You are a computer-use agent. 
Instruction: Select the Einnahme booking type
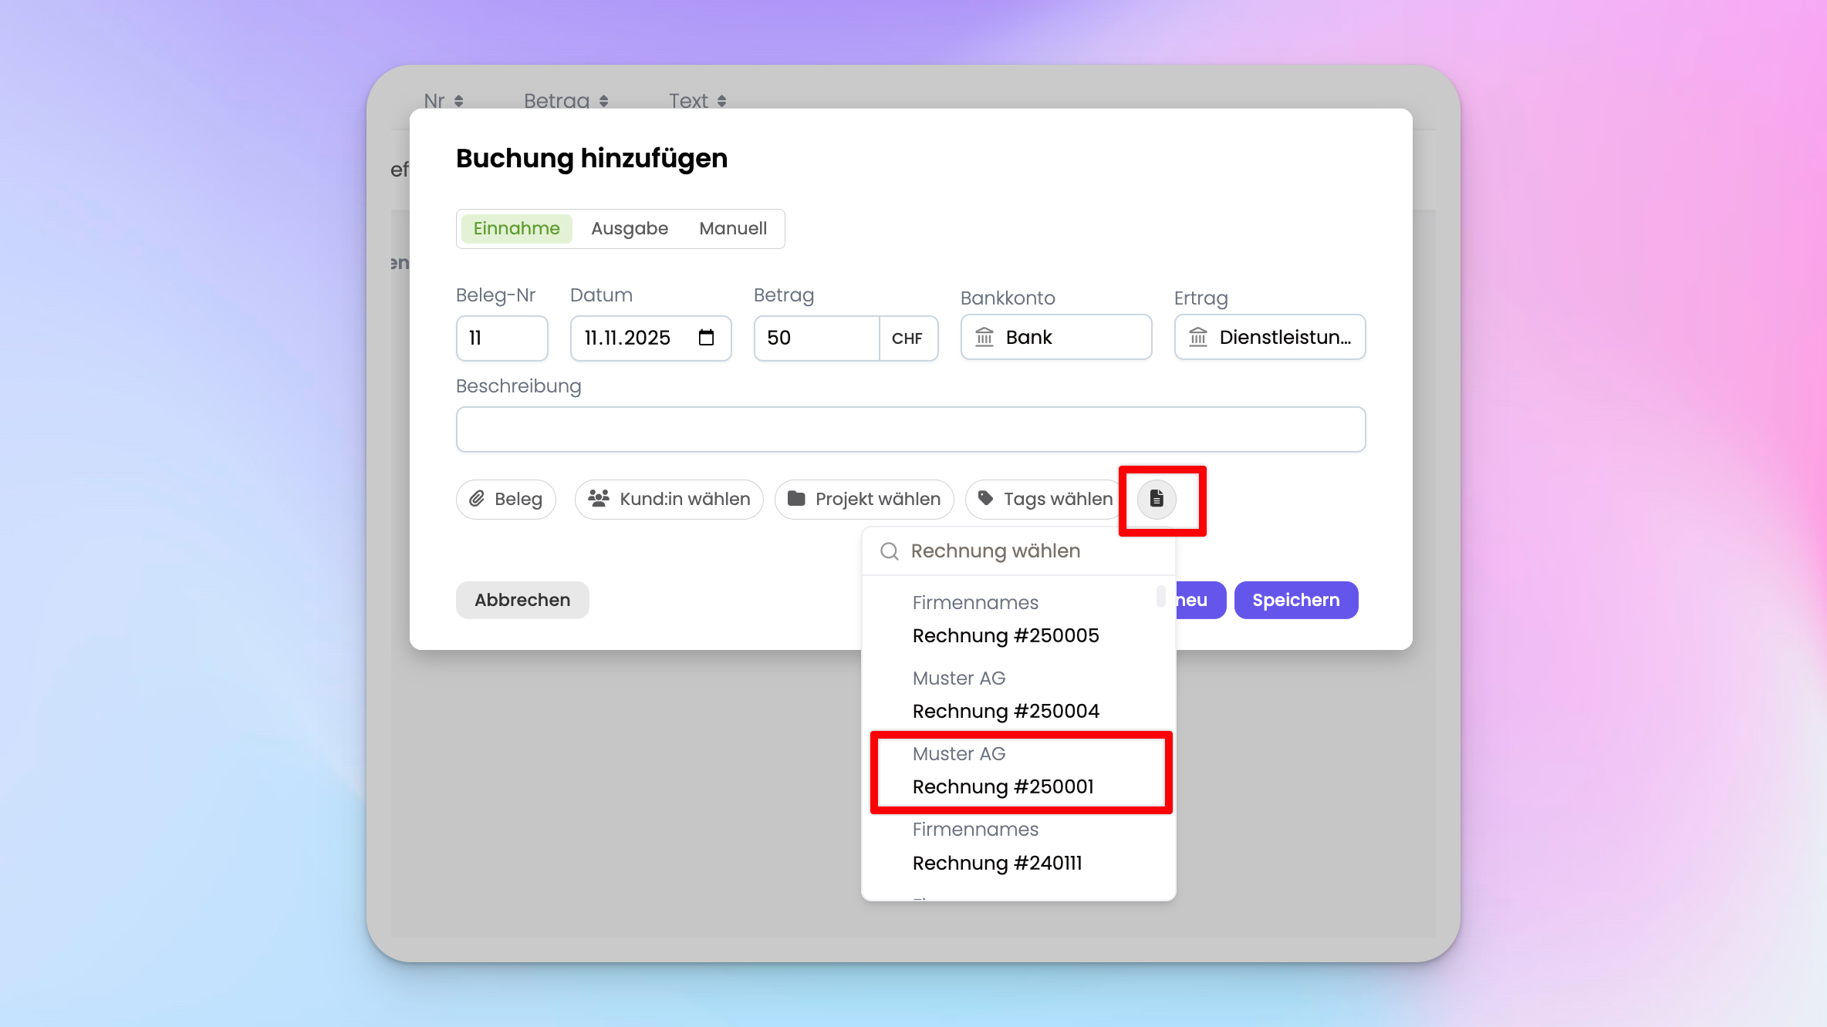click(516, 228)
